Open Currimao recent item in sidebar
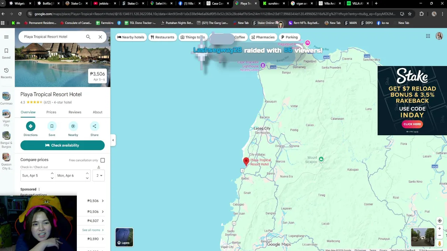 pyautogui.click(x=6, y=98)
